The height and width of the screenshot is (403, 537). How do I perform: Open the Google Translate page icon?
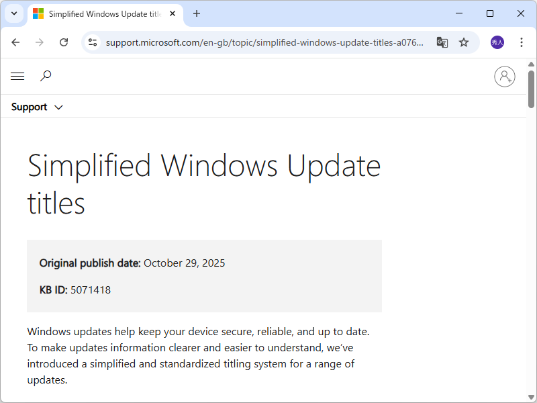pyautogui.click(x=442, y=42)
